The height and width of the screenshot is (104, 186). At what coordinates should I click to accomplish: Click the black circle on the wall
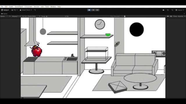pyautogui.click(x=137, y=29)
